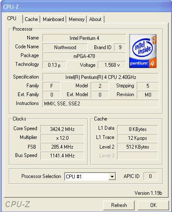The image size is (172, 212).
Task: Switch to the Cache tab
Action: (31, 19)
